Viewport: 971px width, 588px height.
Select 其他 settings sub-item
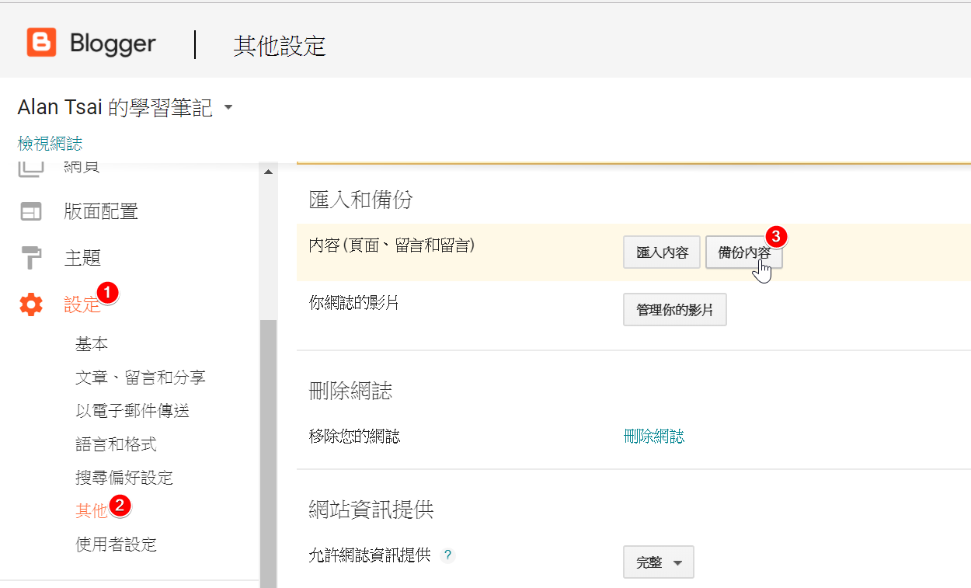(92, 511)
